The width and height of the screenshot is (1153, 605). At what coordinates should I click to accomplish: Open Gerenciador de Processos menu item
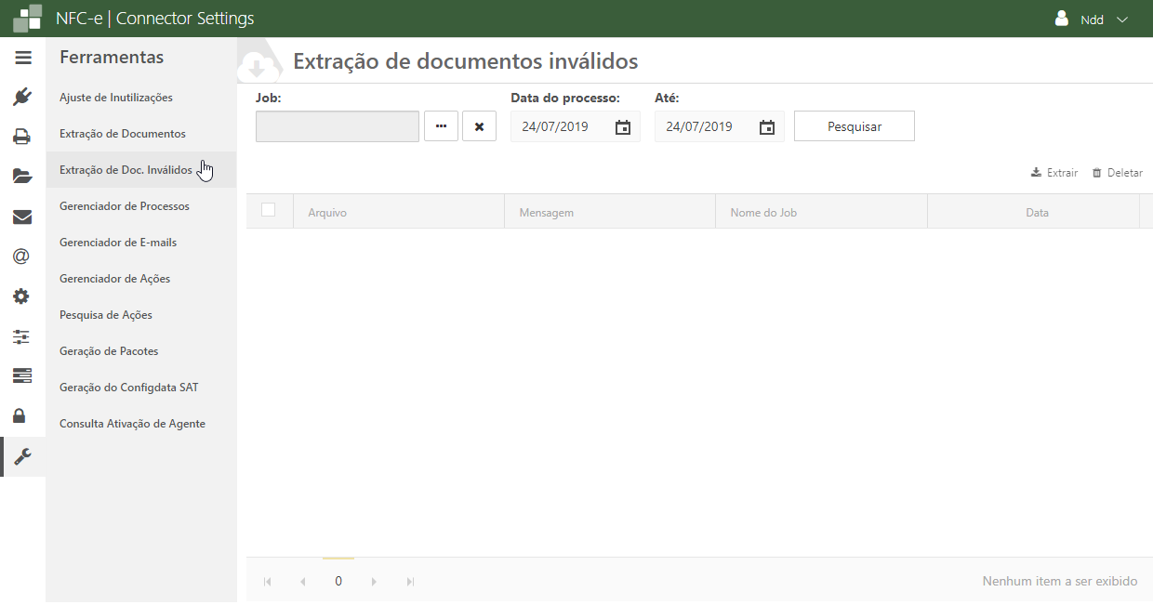pyautogui.click(x=125, y=206)
